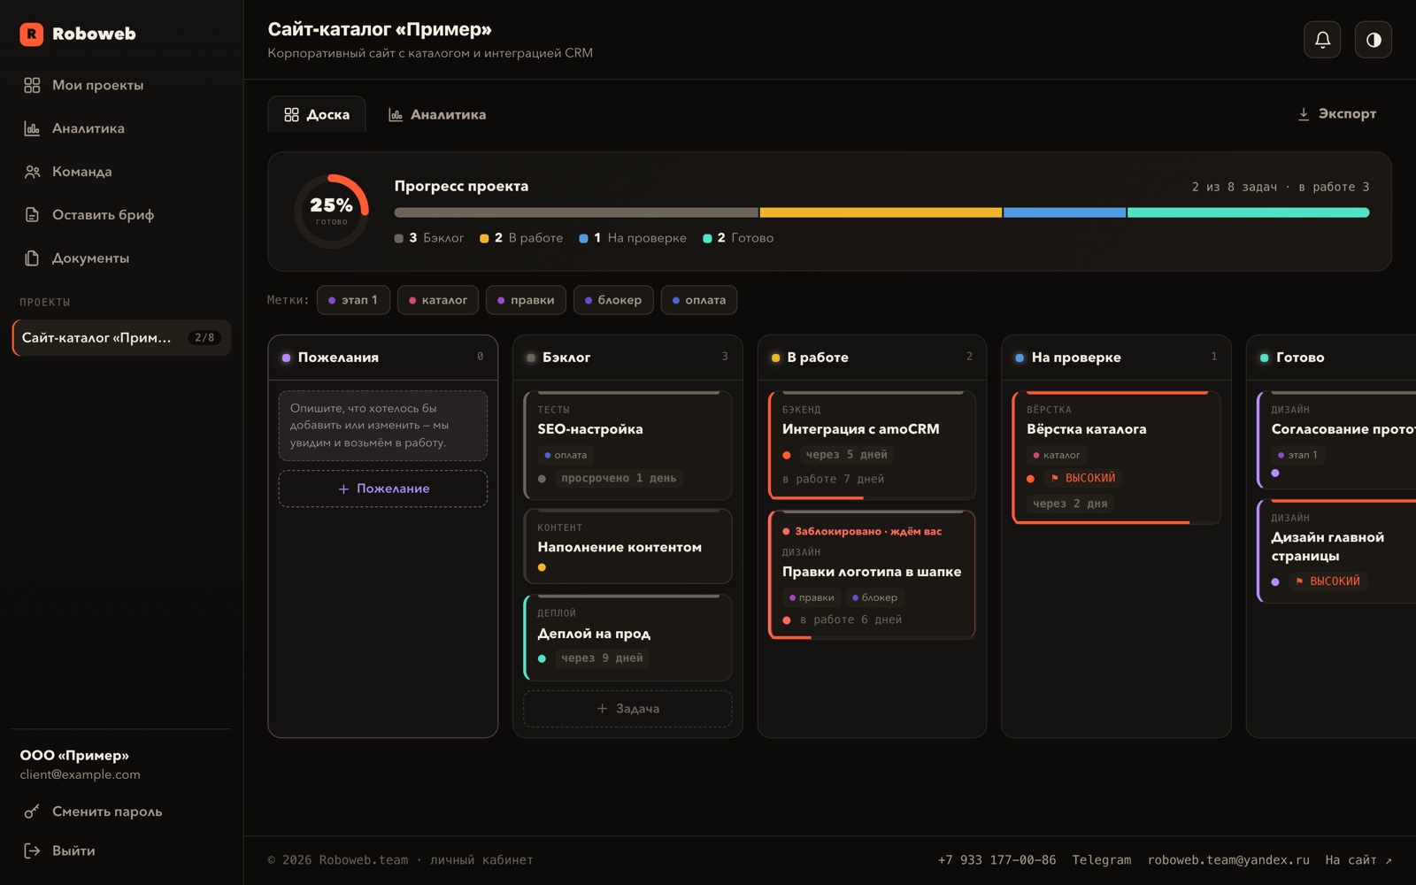Click the Сменить пароль key icon
1416x885 pixels.
pyautogui.click(x=32, y=812)
